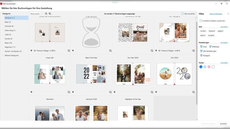Click the Alle zurücksetzen link

point(216,14)
